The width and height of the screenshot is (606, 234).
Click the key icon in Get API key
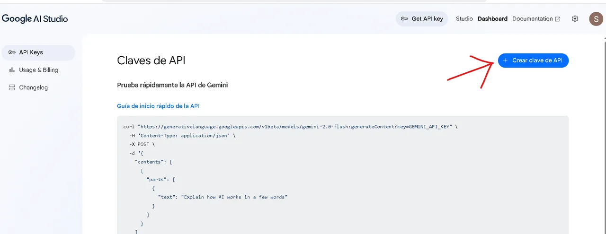coord(404,19)
